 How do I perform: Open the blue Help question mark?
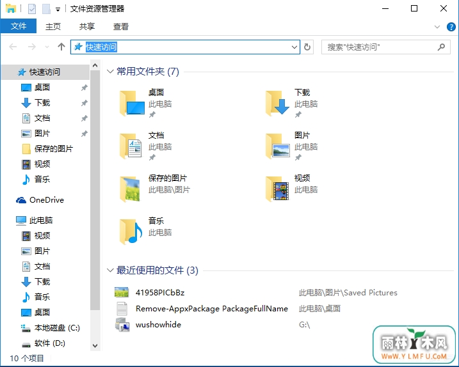pos(451,27)
